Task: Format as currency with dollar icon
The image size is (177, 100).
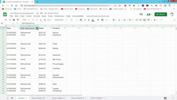Action: [33, 20]
